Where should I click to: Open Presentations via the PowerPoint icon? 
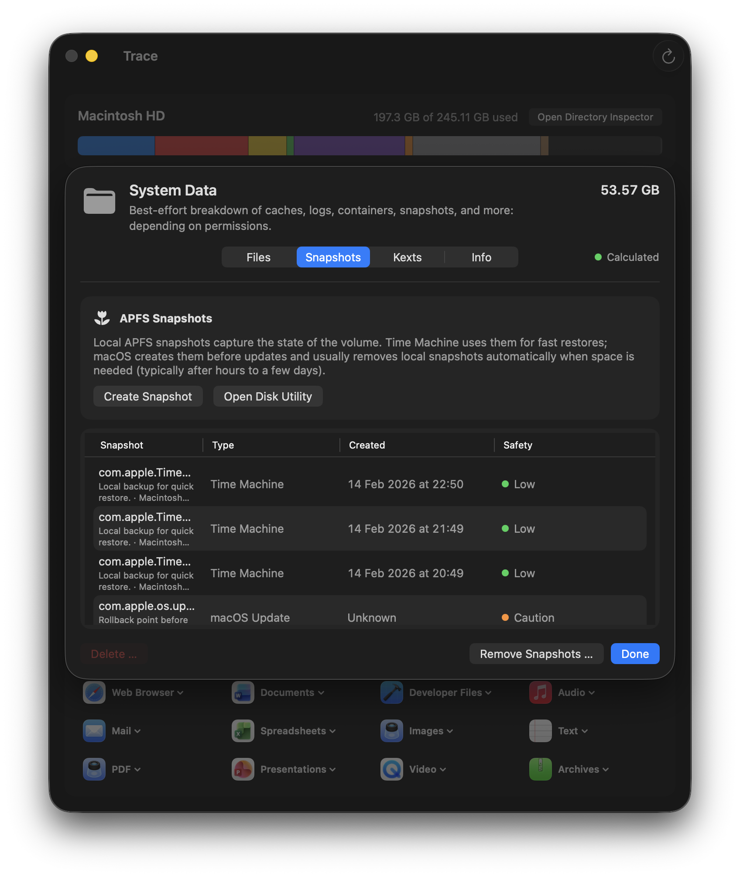[x=242, y=769]
